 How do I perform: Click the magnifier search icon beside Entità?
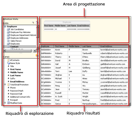[33, 23]
